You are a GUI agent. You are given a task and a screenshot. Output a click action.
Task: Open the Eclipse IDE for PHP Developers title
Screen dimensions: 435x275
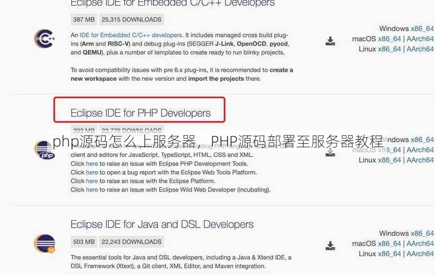coord(141,113)
